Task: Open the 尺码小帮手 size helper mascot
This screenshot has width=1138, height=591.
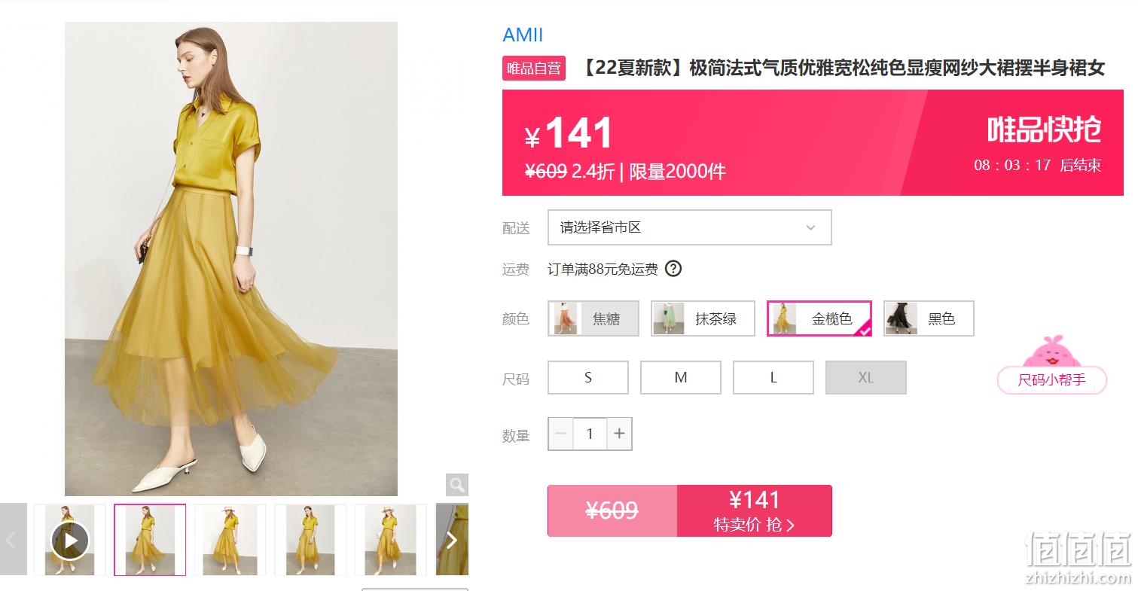Action: click(1052, 366)
